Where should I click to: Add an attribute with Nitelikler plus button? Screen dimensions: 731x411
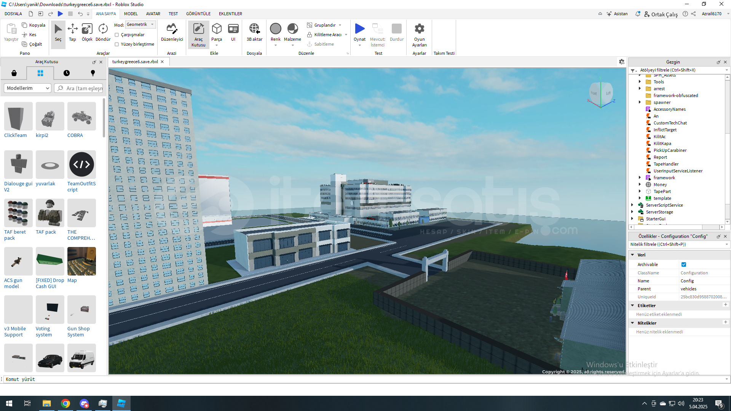(725, 322)
